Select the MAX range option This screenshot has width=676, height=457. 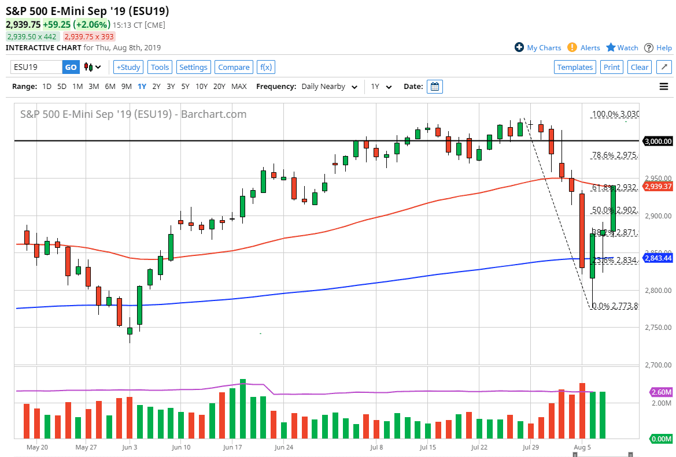coord(239,86)
